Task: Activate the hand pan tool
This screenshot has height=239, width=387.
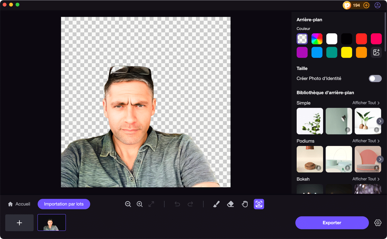Action: tap(245, 204)
